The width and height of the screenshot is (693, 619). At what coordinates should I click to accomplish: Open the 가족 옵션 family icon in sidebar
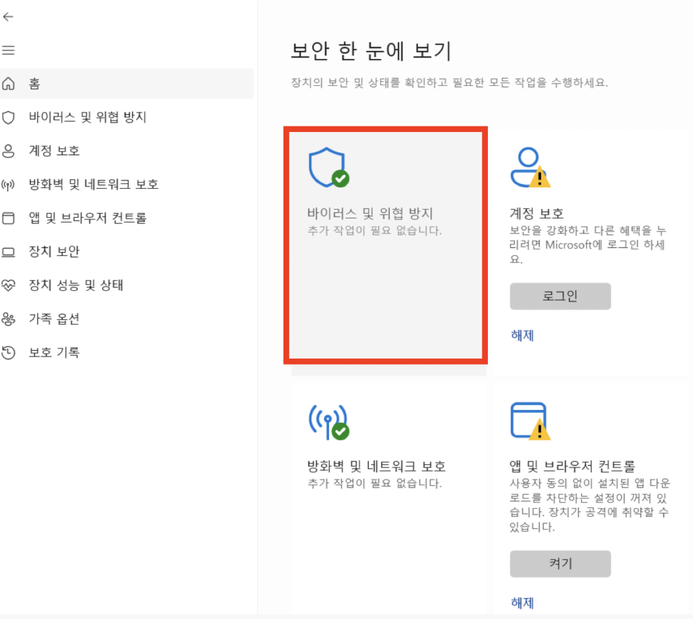click(9, 319)
